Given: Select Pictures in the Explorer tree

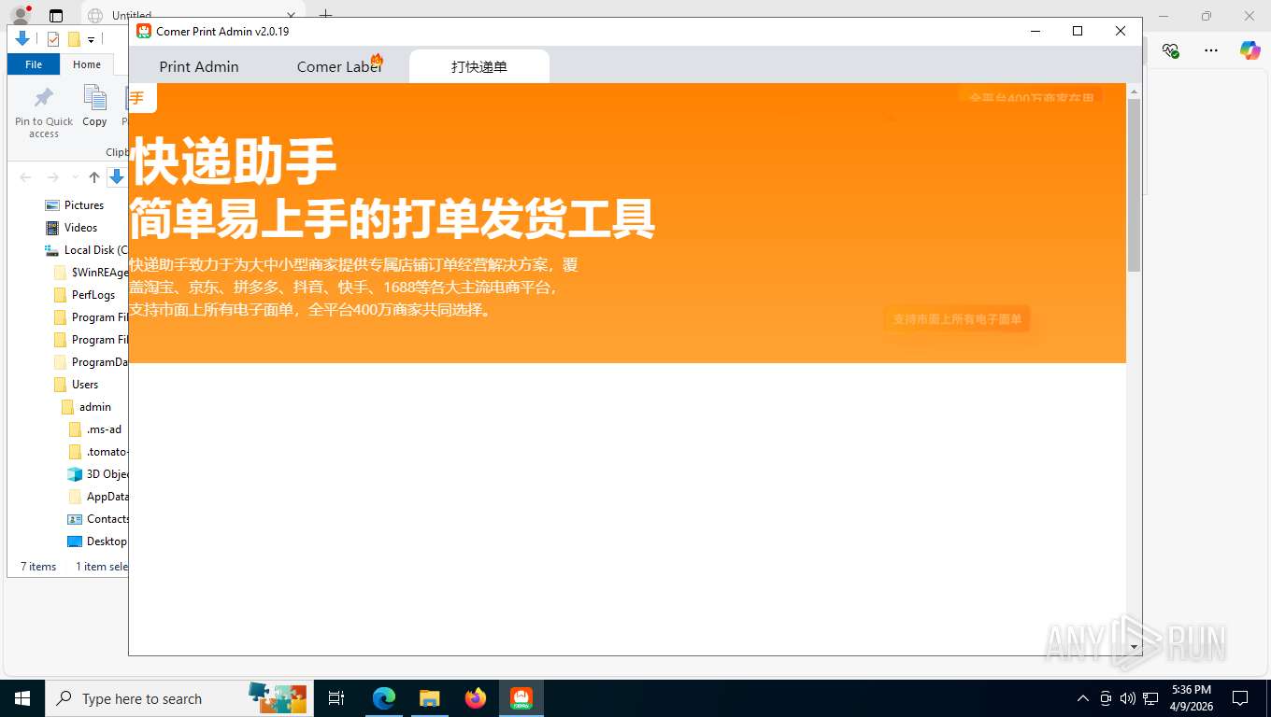Looking at the screenshot, I should click(x=84, y=205).
